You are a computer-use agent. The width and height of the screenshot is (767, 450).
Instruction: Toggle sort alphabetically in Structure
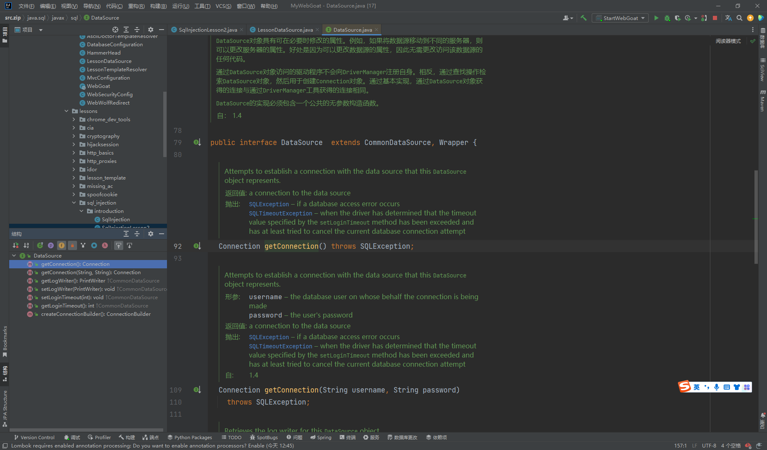coord(26,245)
